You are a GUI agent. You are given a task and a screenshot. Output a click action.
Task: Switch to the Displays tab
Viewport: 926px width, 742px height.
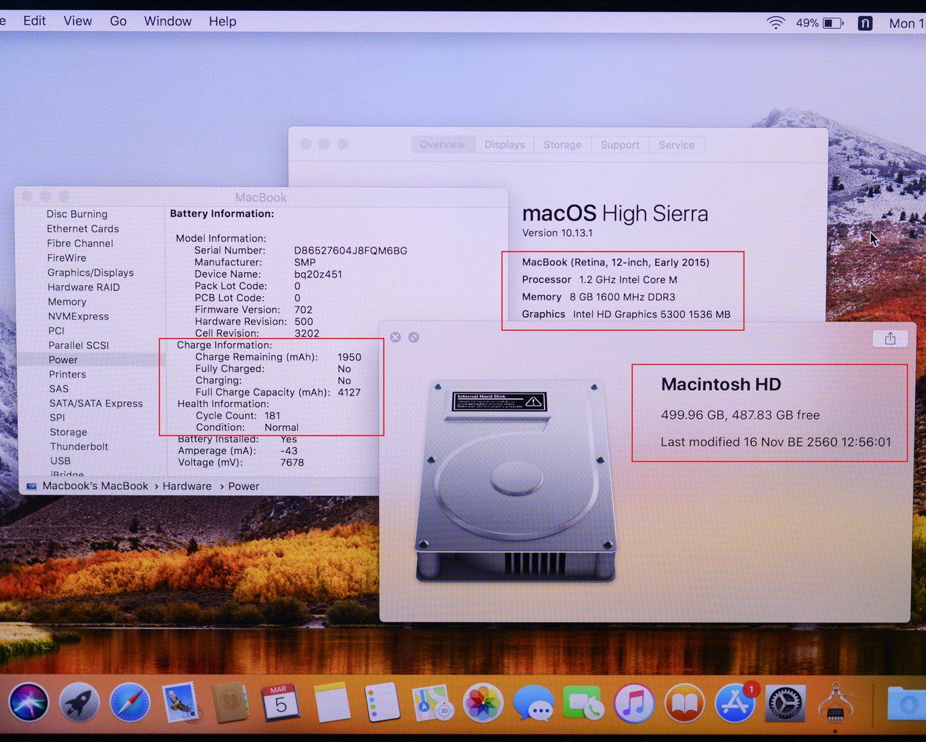(505, 145)
